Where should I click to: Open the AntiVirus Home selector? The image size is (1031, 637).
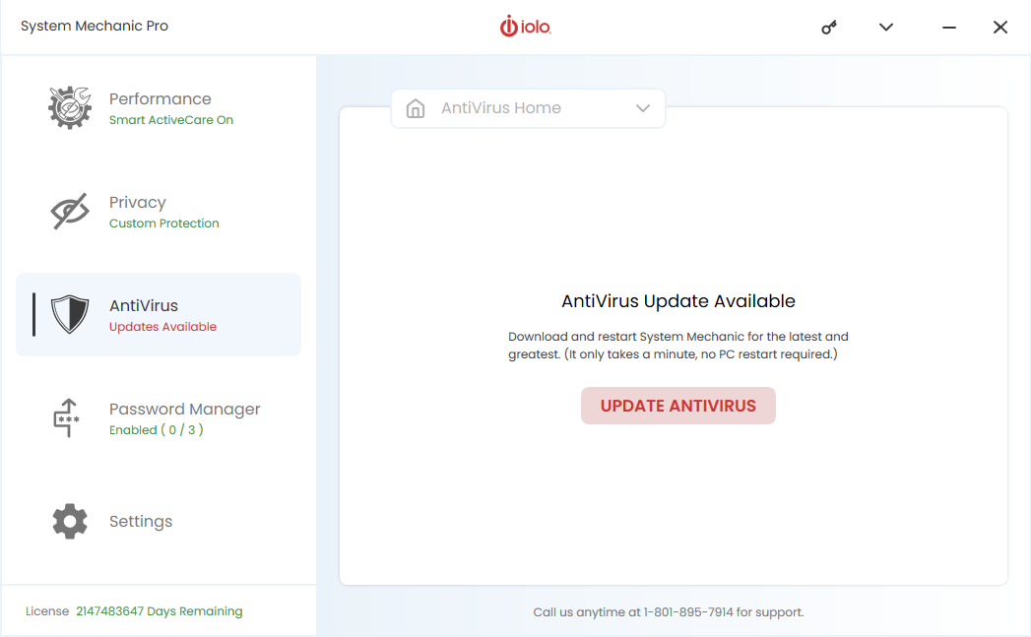(528, 108)
